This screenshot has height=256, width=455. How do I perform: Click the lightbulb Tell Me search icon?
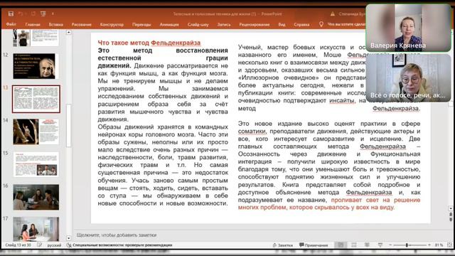(x=321, y=24)
